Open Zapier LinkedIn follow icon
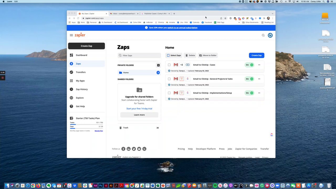The height and width of the screenshot is (189, 336). (129, 149)
